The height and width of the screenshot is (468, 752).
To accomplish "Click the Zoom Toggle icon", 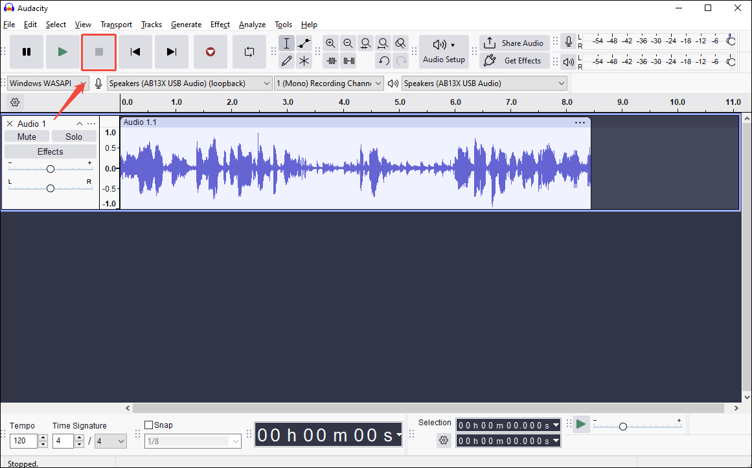I will pos(400,43).
